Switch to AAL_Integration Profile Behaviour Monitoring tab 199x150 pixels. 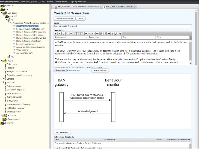[x=76, y=6]
